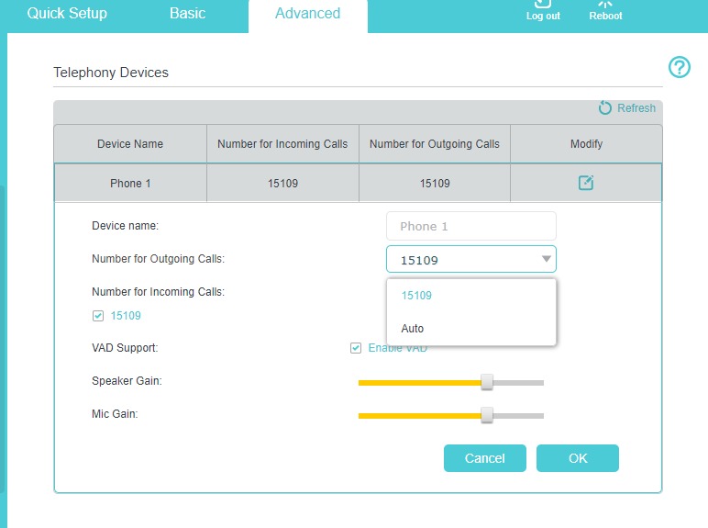Open the Advanced tab
This screenshot has height=528, width=708.
(x=307, y=14)
